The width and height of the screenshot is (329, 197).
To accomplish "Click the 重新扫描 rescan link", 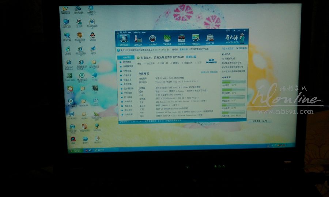I will (191, 57).
